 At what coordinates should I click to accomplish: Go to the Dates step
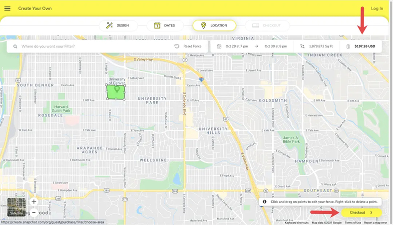pyautogui.click(x=165, y=25)
